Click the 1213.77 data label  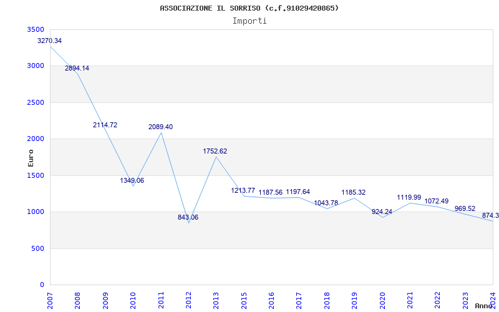(x=243, y=190)
